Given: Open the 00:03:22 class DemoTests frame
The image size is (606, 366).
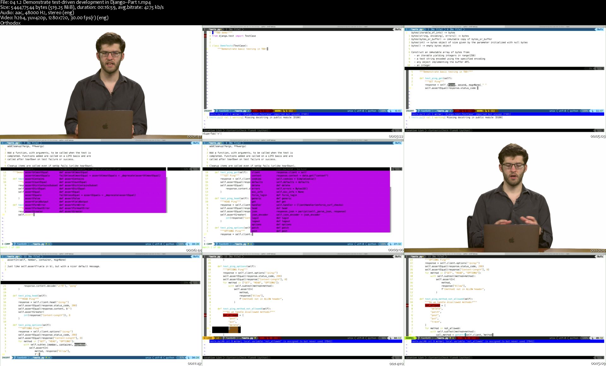Looking at the screenshot, I should (303, 82).
